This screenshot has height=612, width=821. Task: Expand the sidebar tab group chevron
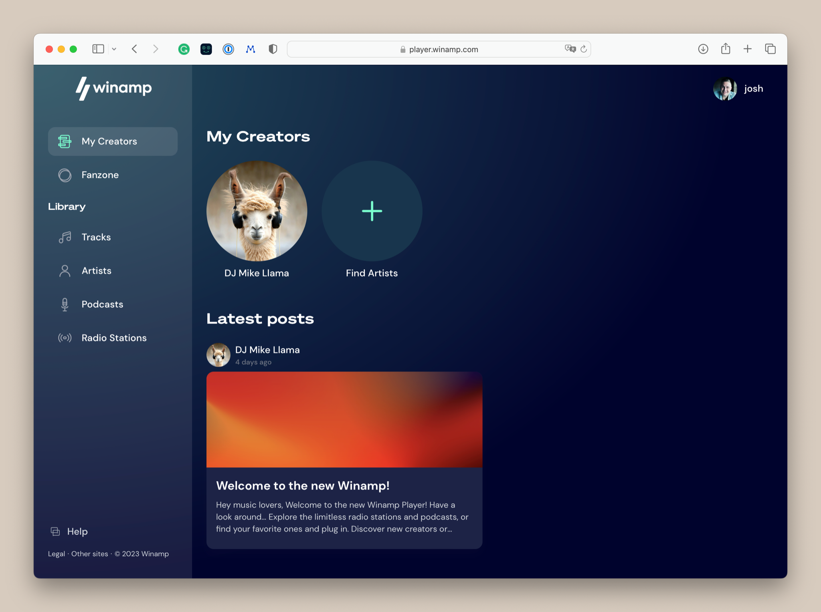(x=114, y=49)
